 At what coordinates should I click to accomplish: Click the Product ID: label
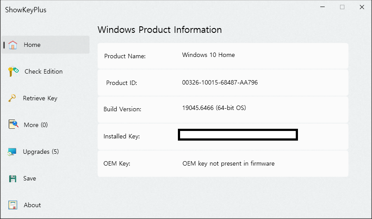tap(121, 83)
